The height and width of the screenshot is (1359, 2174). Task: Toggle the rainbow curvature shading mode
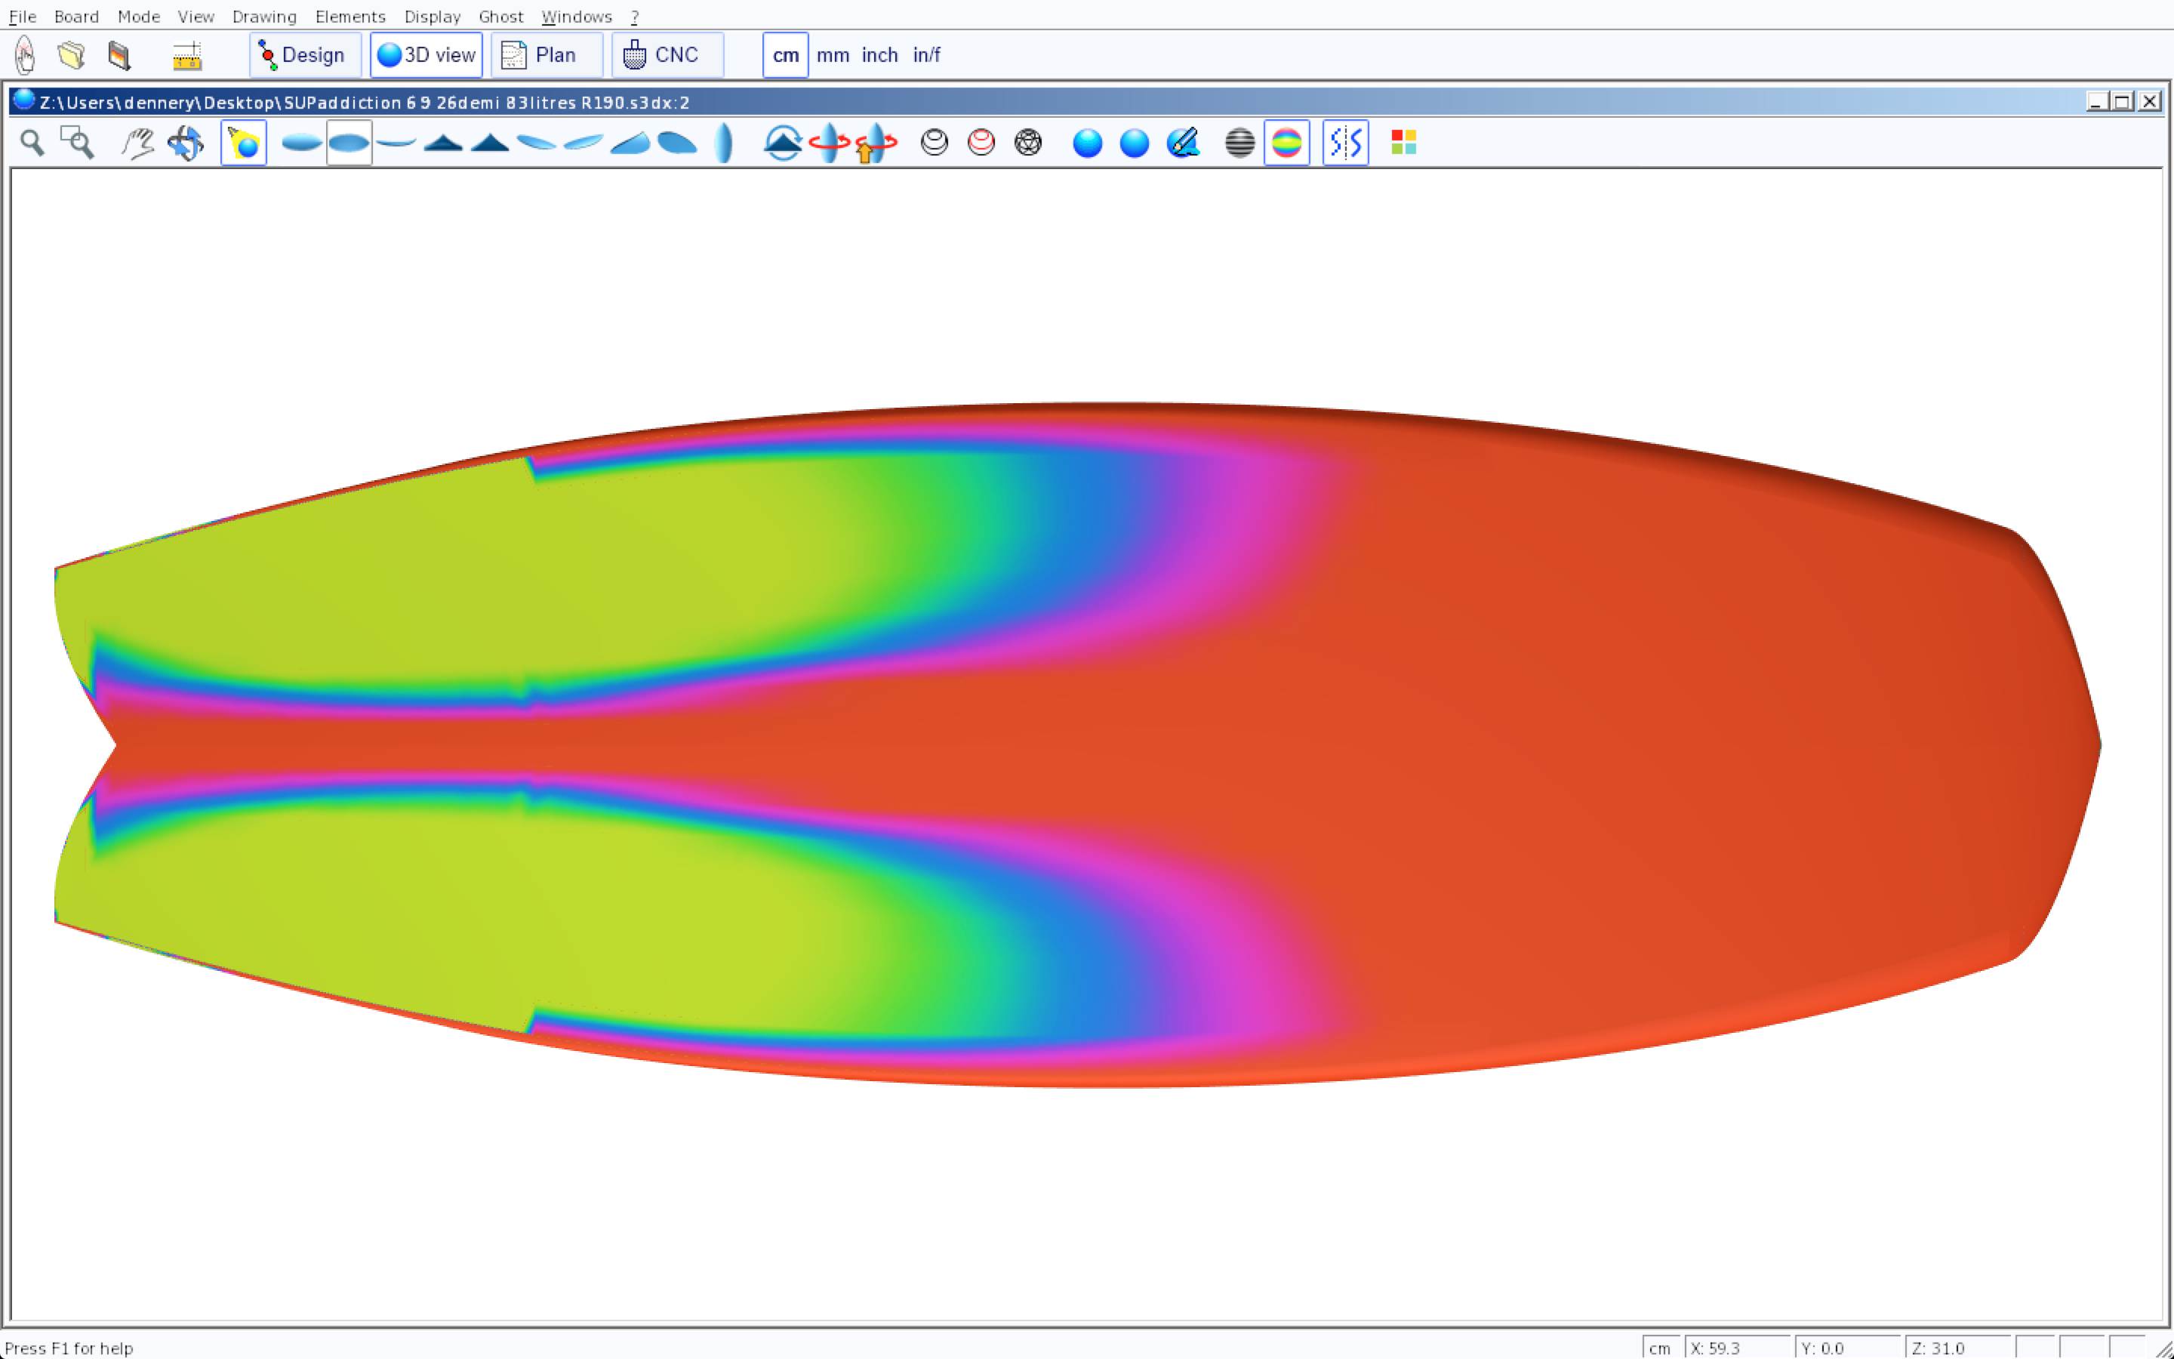(1286, 143)
